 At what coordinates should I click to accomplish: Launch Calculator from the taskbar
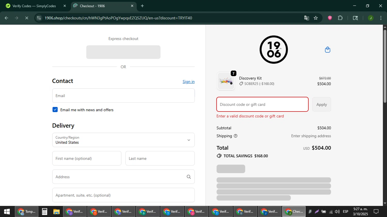click(x=44, y=212)
